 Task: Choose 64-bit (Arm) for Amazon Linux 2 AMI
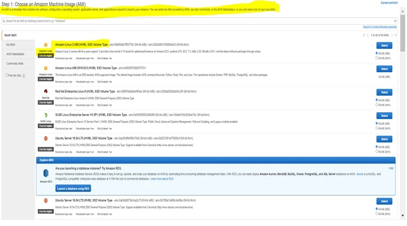376,58
